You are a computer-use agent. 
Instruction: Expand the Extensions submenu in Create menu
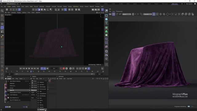tap(19, 86)
